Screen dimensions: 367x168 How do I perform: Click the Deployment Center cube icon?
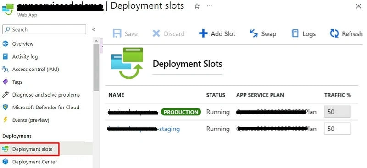[x=5, y=162]
